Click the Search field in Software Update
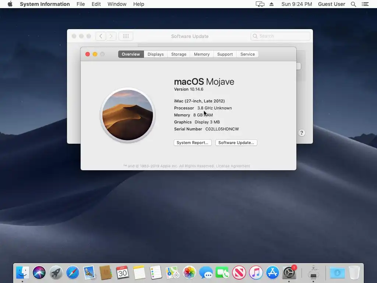Image resolution: width=377 pixels, height=283 pixels. [x=280, y=36]
